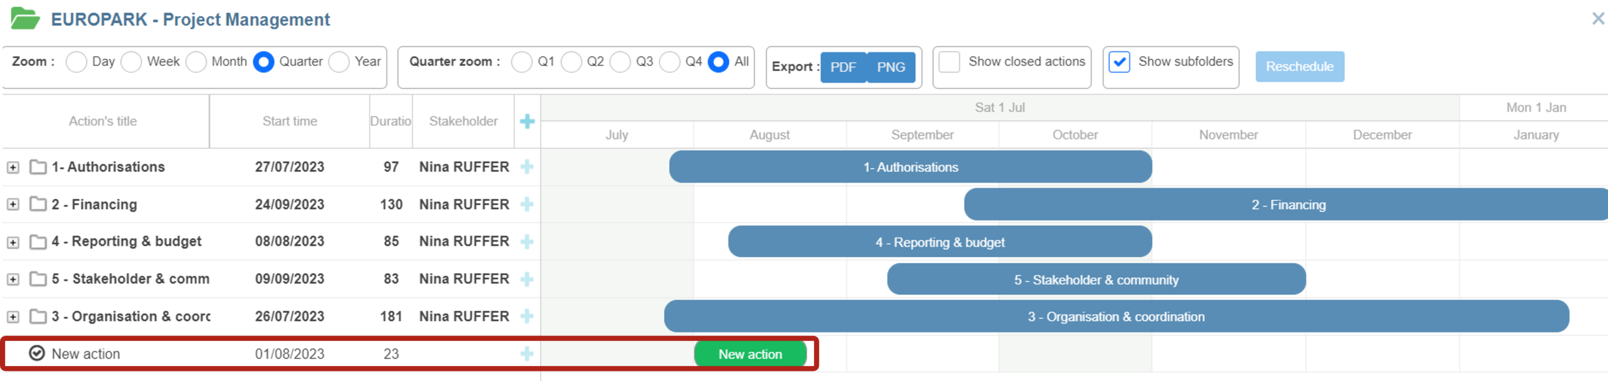Select the Month zoom radio button
The height and width of the screenshot is (381, 1608).
[x=196, y=62]
